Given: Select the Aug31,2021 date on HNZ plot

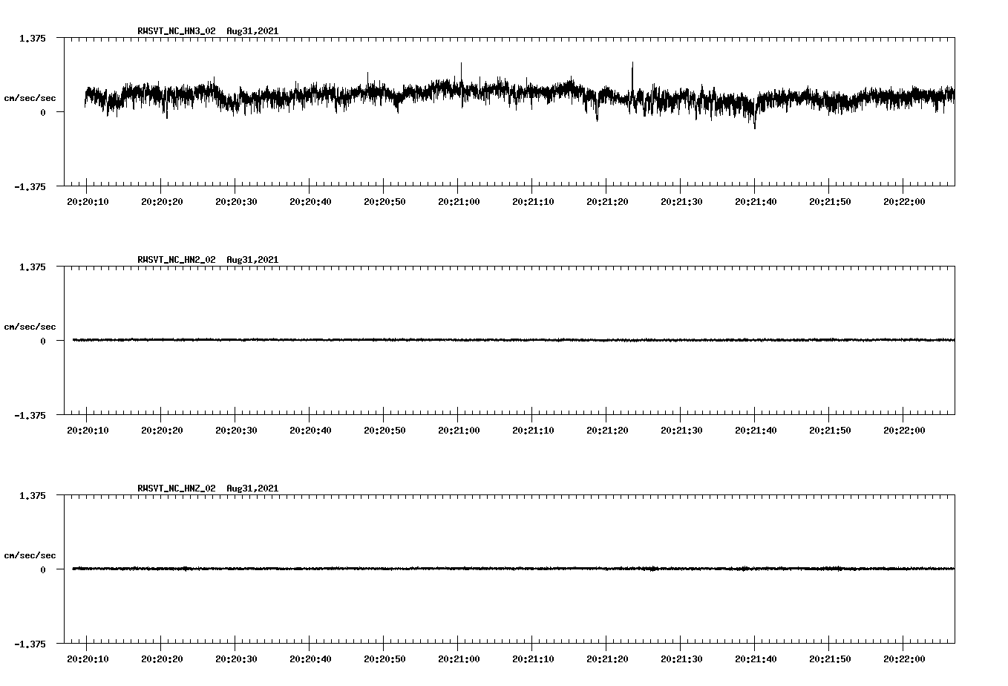Looking at the screenshot, I should click(252, 489).
